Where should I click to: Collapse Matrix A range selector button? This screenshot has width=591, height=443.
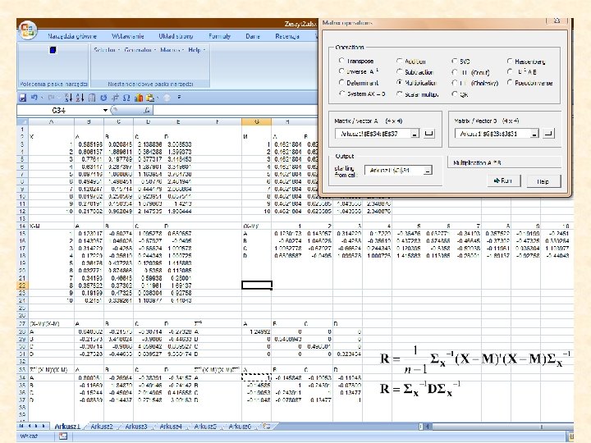coord(415,134)
